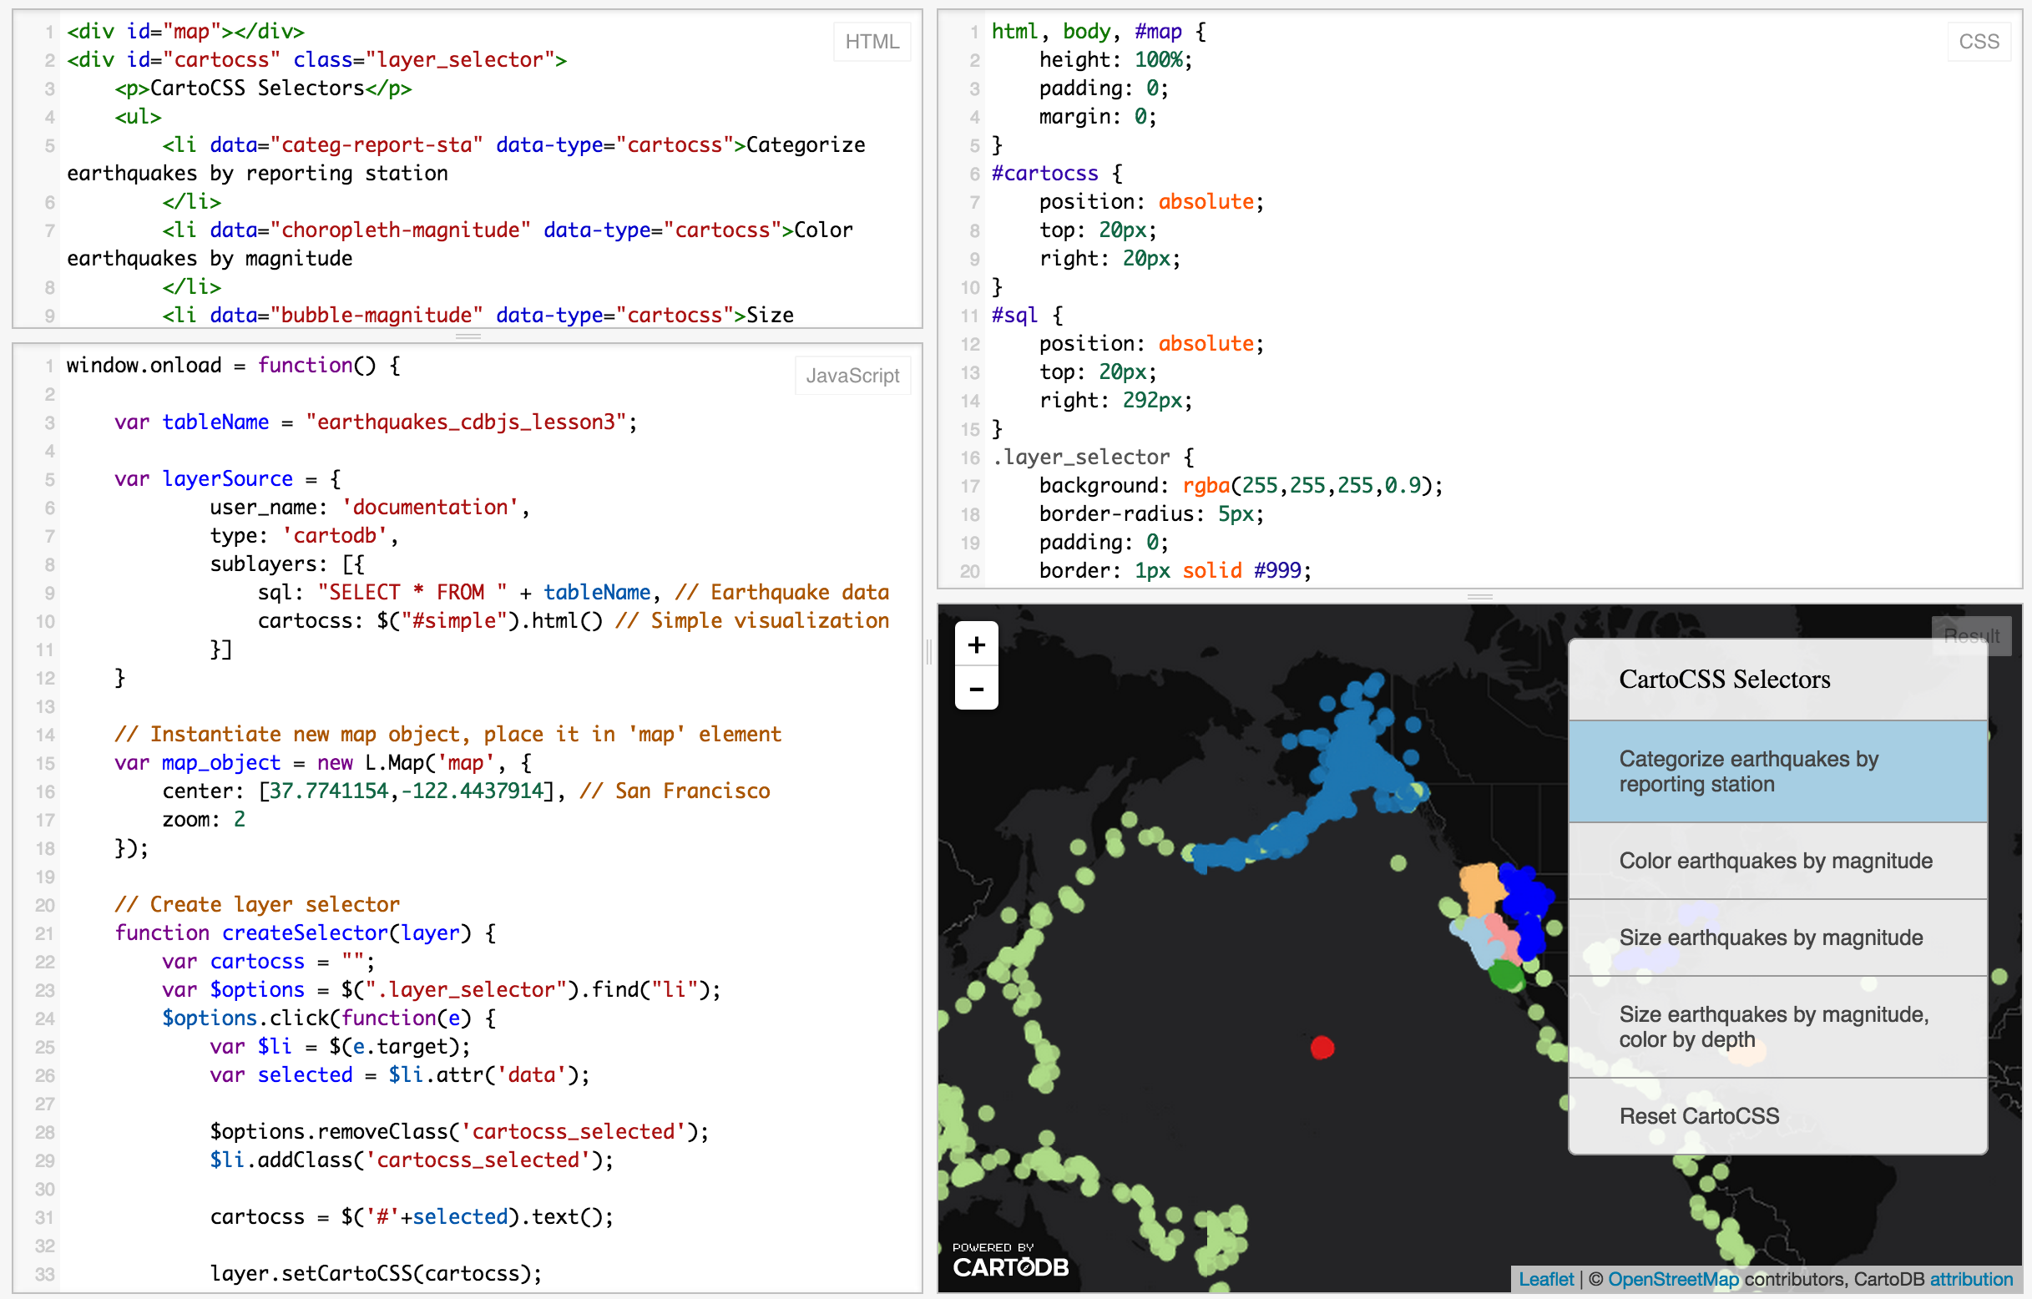This screenshot has height=1299, width=2032.
Task: Click the red earthquake marker on the map
Action: (1322, 1048)
